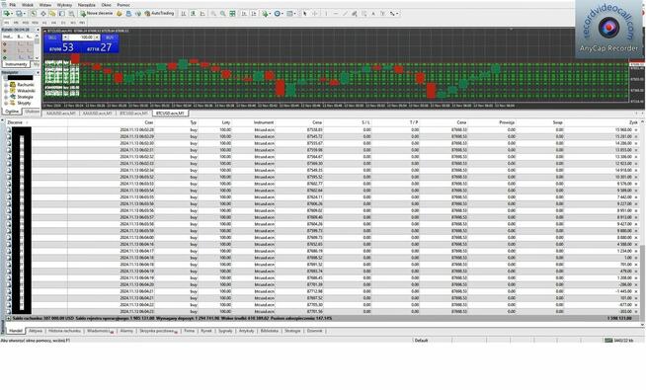Image resolution: width=646 pixels, height=390 pixels.
Task: Open the Okno menu
Action: [x=107, y=5]
